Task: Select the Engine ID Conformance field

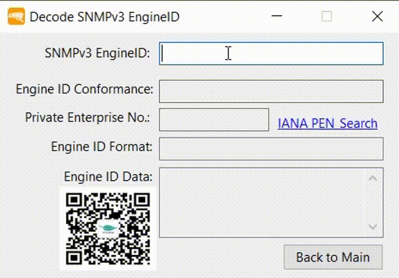Action: [x=271, y=92]
